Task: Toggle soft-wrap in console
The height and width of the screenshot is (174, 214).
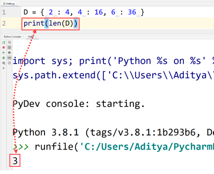Action: pos(9,43)
